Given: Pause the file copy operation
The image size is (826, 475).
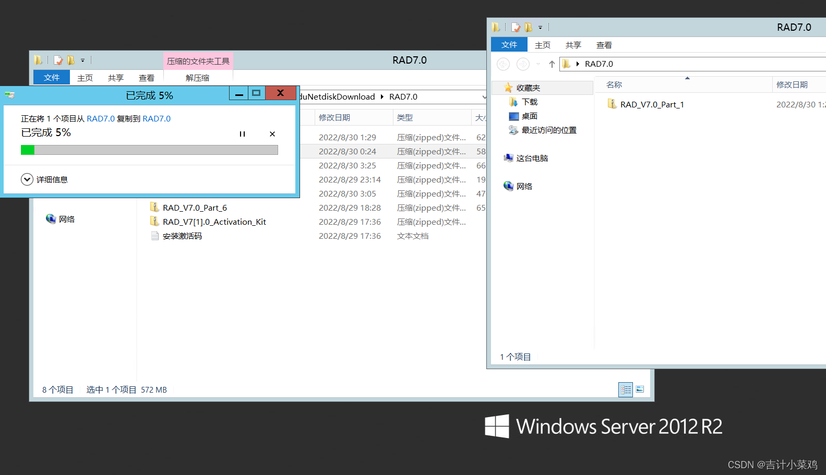Looking at the screenshot, I should 242,134.
